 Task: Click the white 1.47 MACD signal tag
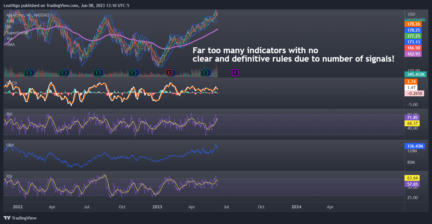point(411,87)
